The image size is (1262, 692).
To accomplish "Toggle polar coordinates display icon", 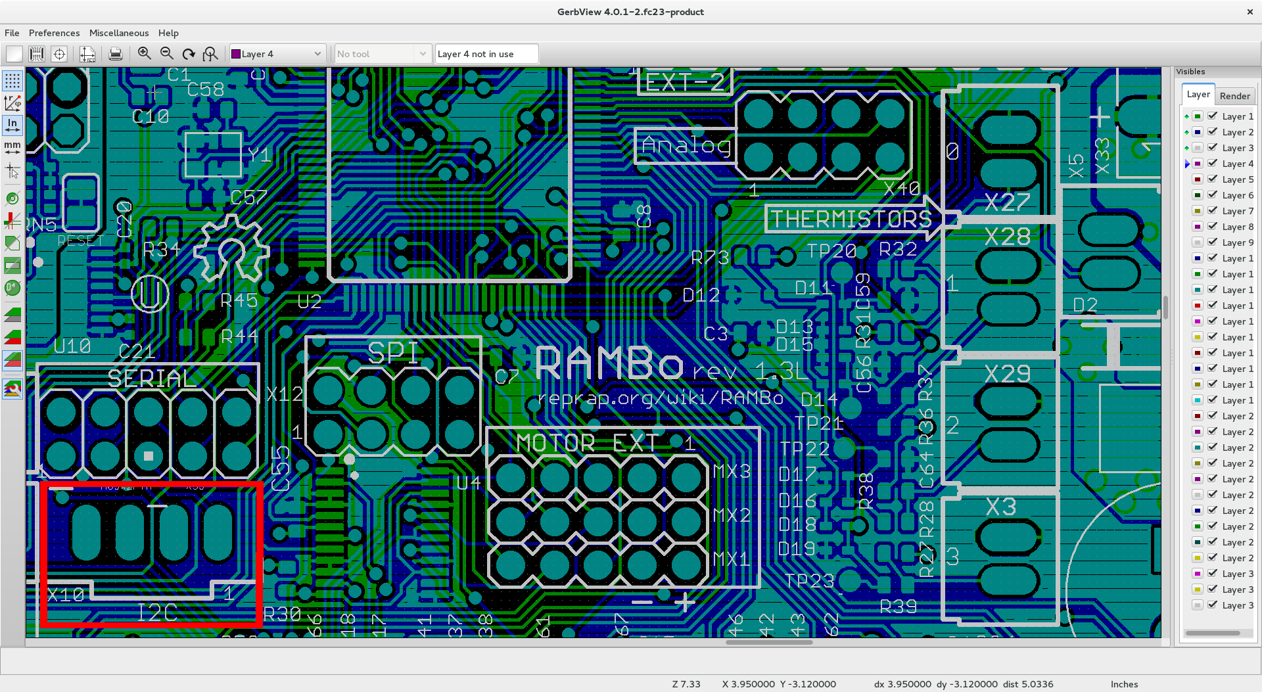I will (12, 103).
